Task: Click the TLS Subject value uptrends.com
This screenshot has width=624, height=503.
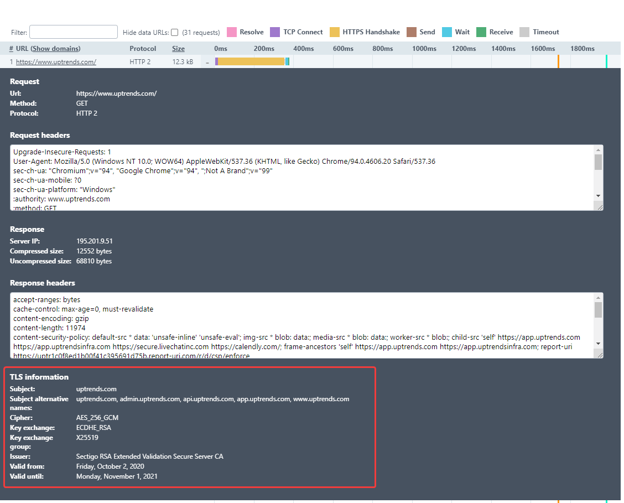Action: (x=96, y=389)
